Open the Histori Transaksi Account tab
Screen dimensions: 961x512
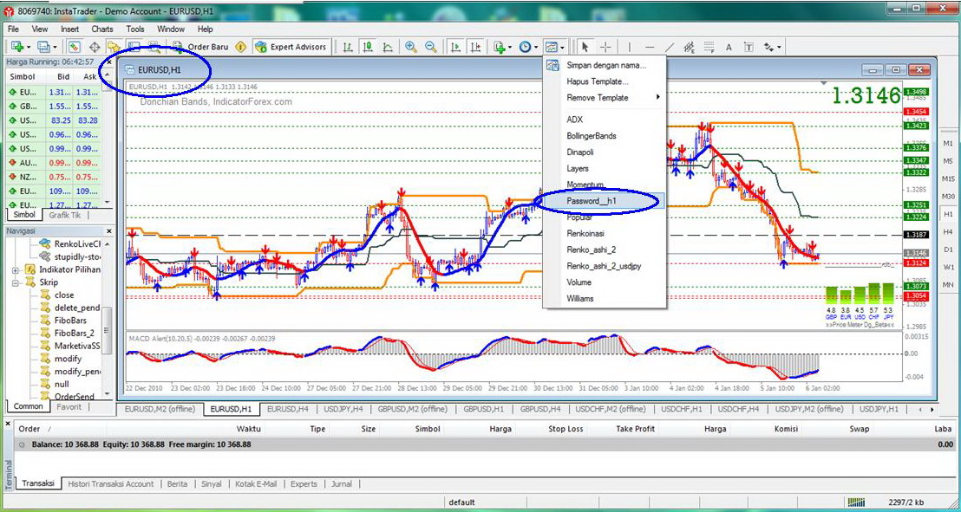point(111,483)
